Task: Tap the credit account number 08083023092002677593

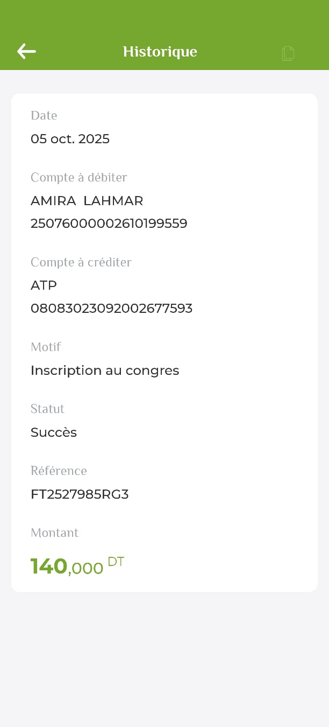Action: point(111,309)
